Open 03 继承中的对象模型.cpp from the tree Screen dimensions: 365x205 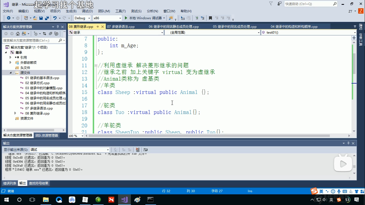(44, 88)
